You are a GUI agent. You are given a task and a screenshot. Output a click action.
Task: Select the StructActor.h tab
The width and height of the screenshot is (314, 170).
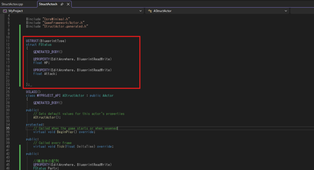(x=48, y=4)
